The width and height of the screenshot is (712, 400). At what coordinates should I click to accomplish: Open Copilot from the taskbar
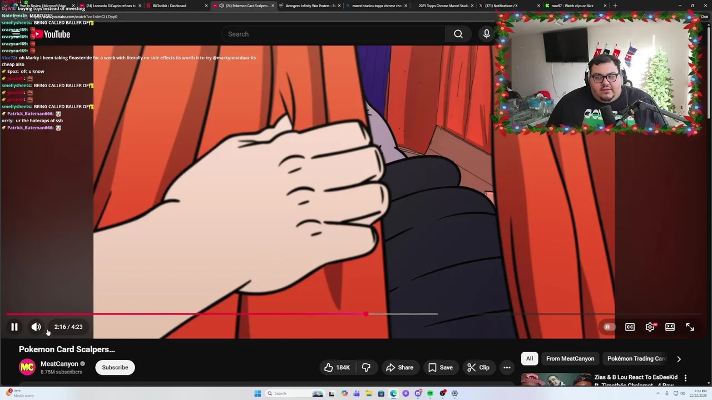point(344,393)
